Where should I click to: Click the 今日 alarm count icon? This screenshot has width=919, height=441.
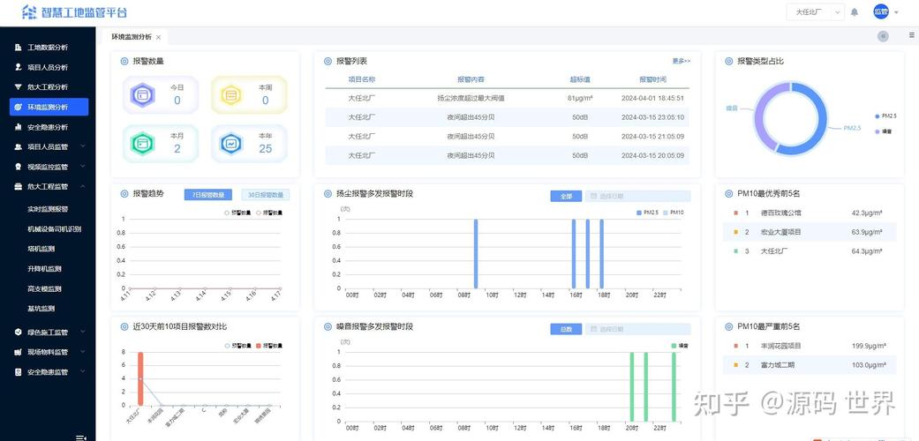click(142, 95)
